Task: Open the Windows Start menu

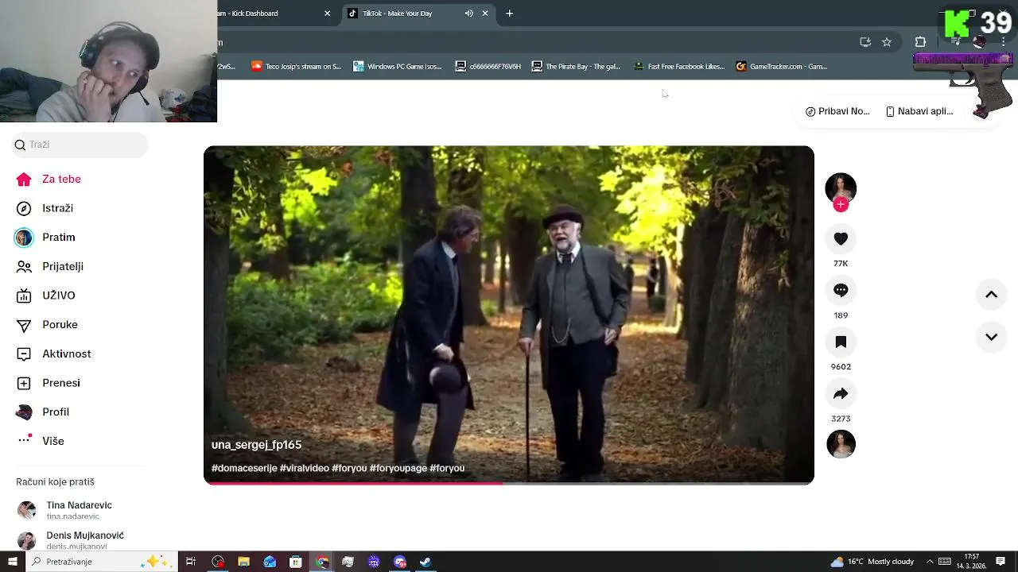Action: point(12,562)
